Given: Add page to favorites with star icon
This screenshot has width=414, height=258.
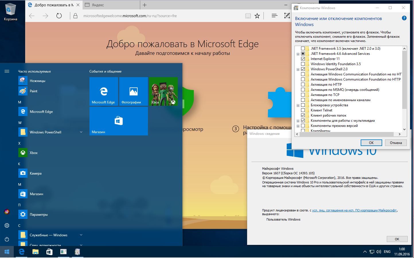Looking at the screenshot, I should tap(257, 16).
